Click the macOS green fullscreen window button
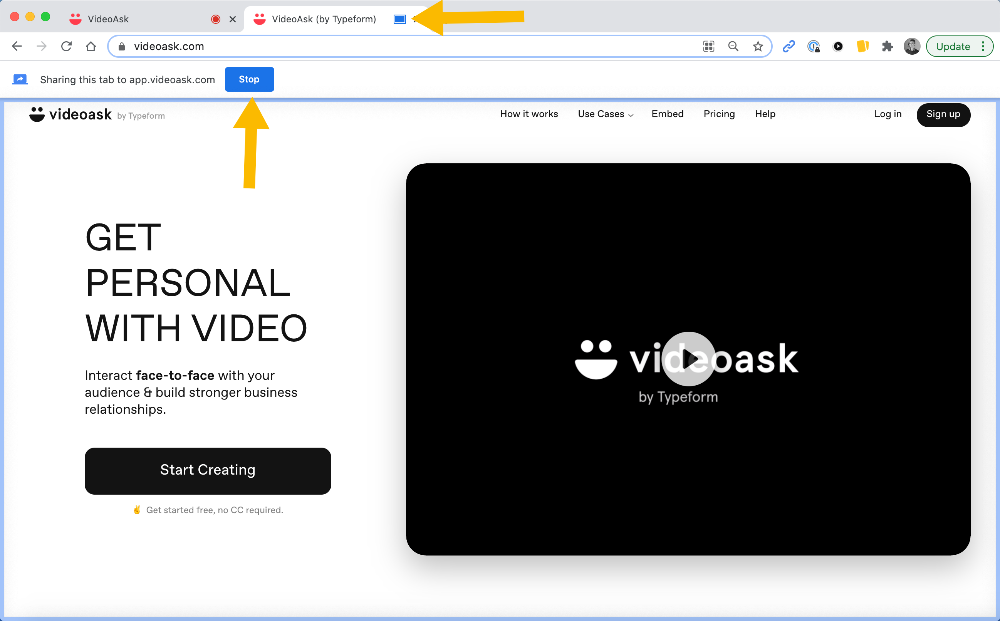Image resolution: width=1000 pixels, height=621 pixels. [45, 17]
